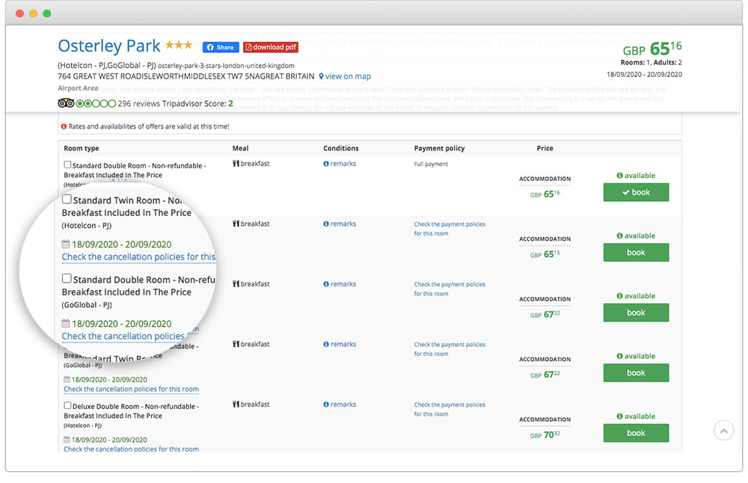Check the magnified Standard Twin Room checkbox
Image resolution: width=748 pixels, height=483 pixels.
[67, 200]
